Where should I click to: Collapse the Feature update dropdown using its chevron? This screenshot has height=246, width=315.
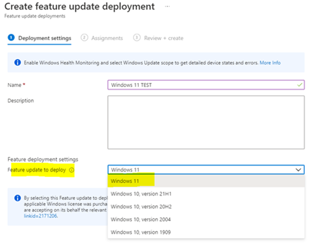coord(298,170)
